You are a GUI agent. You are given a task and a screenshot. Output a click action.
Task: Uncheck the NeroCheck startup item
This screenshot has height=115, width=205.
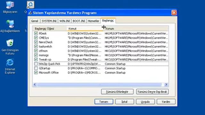click(x=36, y=42)
